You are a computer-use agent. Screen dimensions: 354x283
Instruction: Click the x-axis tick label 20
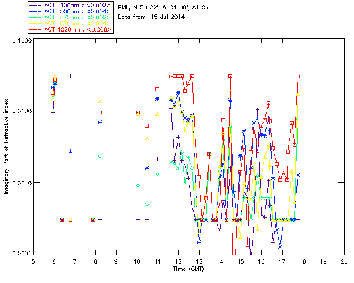click(x=343, y=261)
